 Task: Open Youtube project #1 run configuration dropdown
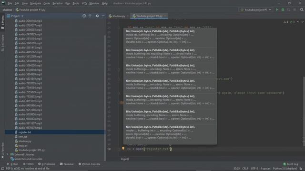[255, 9]
